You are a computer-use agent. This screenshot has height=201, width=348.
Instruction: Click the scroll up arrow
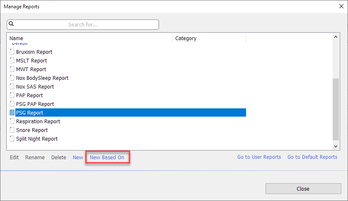(x=336, y=37)
